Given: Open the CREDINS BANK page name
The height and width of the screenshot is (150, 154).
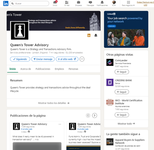Looking at the screenshot, I should click(x=124, y=80).
